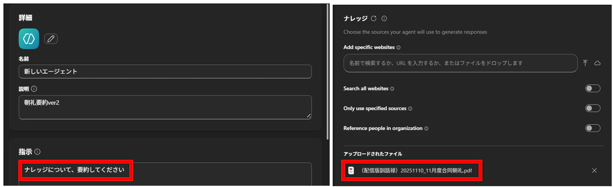The height and width of the screenshot is (187, 613).
Task: Click the 説明 field label
Action: click(x=24, y=89)
